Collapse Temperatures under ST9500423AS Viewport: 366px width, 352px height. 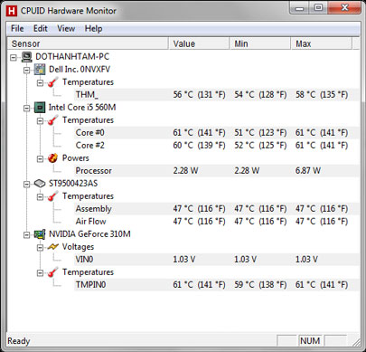click(x=40, y=196)
